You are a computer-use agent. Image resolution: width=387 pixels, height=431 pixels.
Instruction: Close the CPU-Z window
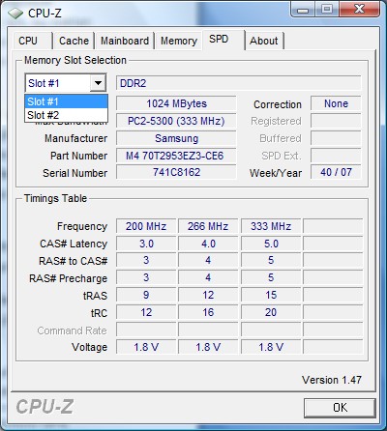[359, 10]
